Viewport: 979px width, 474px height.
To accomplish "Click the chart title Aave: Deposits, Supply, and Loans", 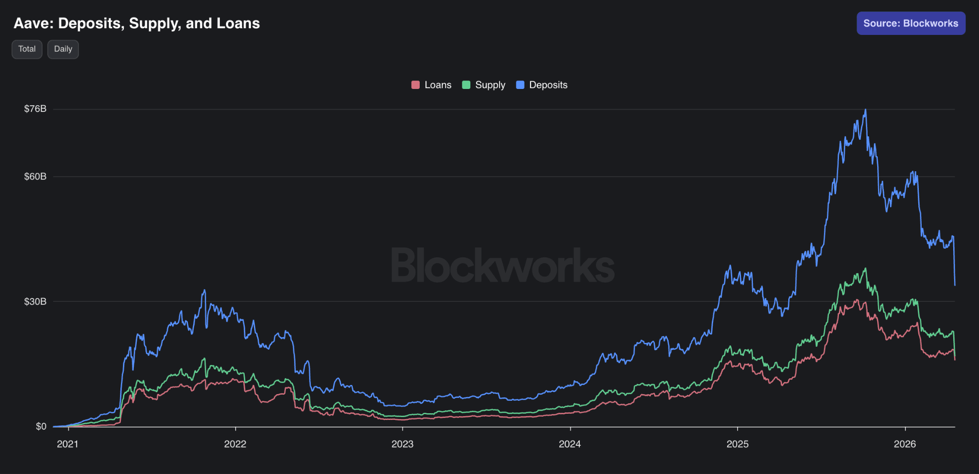I will 137,23.
